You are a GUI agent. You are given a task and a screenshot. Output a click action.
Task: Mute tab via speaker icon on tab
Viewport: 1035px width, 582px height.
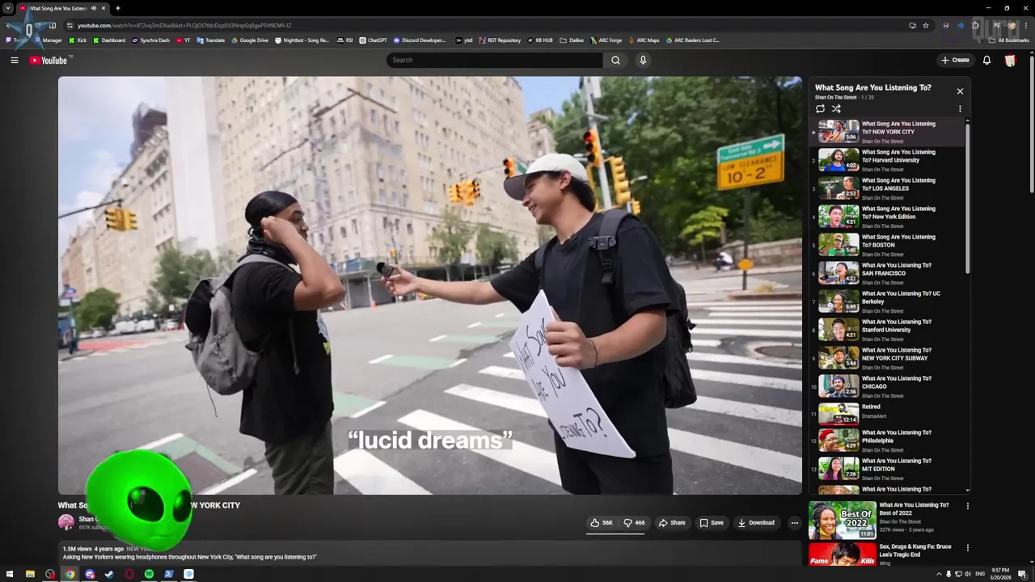(94, 8)
